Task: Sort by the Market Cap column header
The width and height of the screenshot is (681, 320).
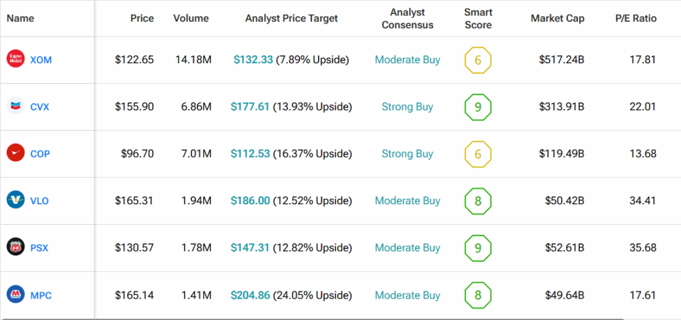Action: pyautogui.click(x=557, y=19)
